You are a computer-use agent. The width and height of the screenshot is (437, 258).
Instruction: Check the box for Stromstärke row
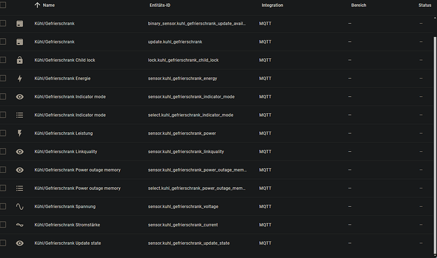pos(3,225)
